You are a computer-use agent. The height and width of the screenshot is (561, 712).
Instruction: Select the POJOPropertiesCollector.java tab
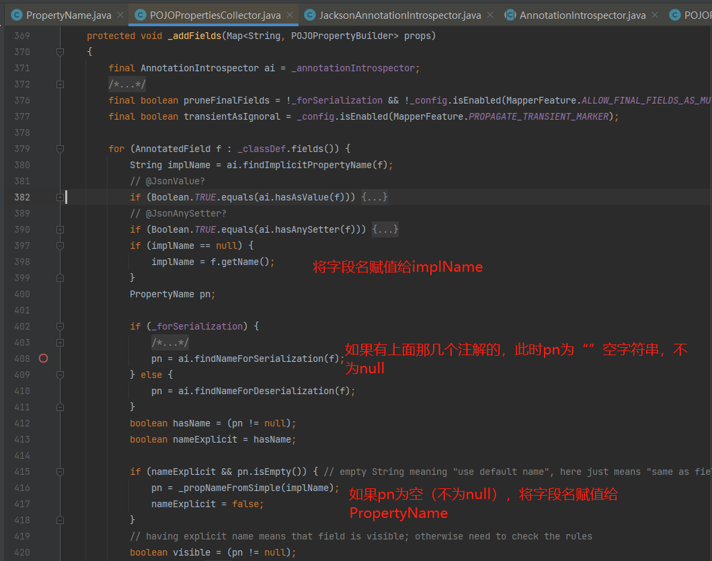[x=215, y=15]
